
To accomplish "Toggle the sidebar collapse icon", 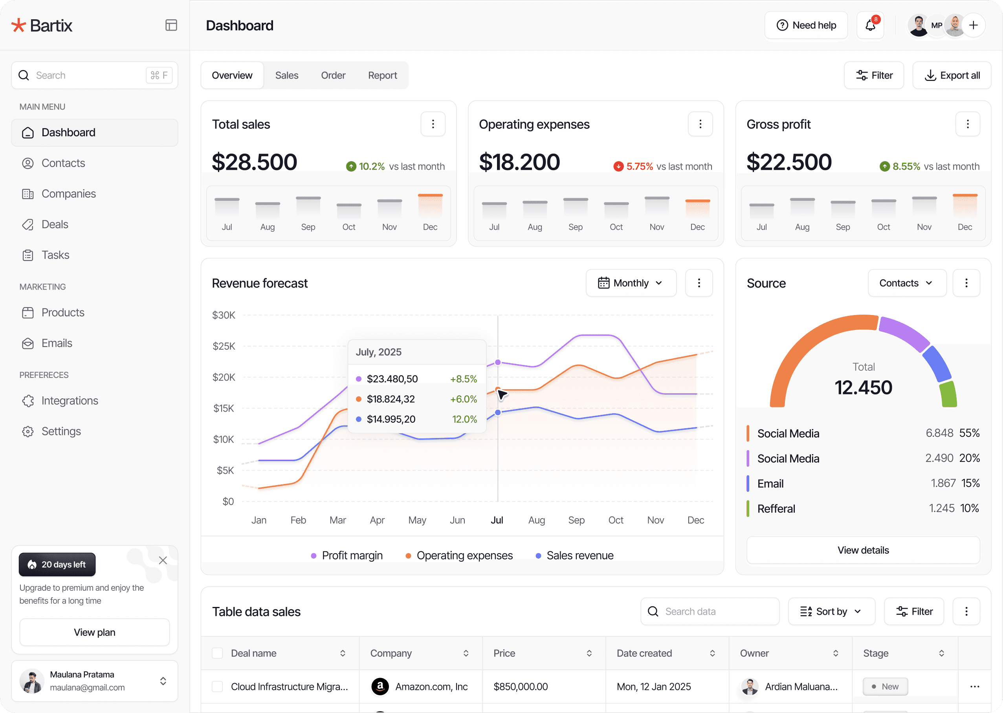I will [171, 25].
